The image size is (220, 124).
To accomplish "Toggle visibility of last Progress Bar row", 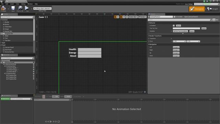I will pos(34,79).
